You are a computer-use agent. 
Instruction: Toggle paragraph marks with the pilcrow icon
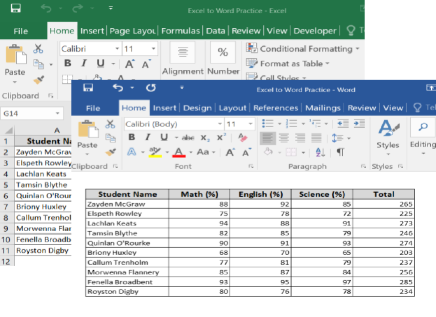[x=340, y=152]
